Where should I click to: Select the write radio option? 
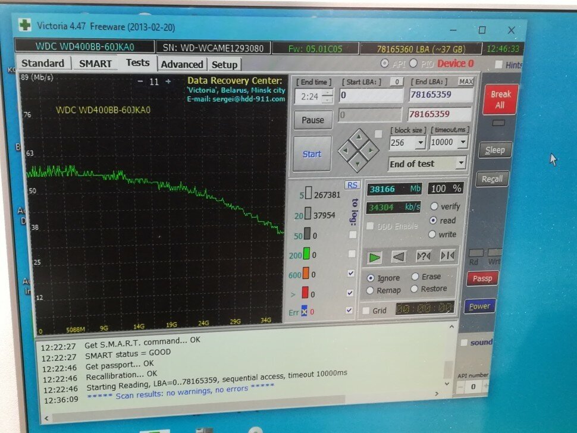pyautogui.click(x=432, y=234)
